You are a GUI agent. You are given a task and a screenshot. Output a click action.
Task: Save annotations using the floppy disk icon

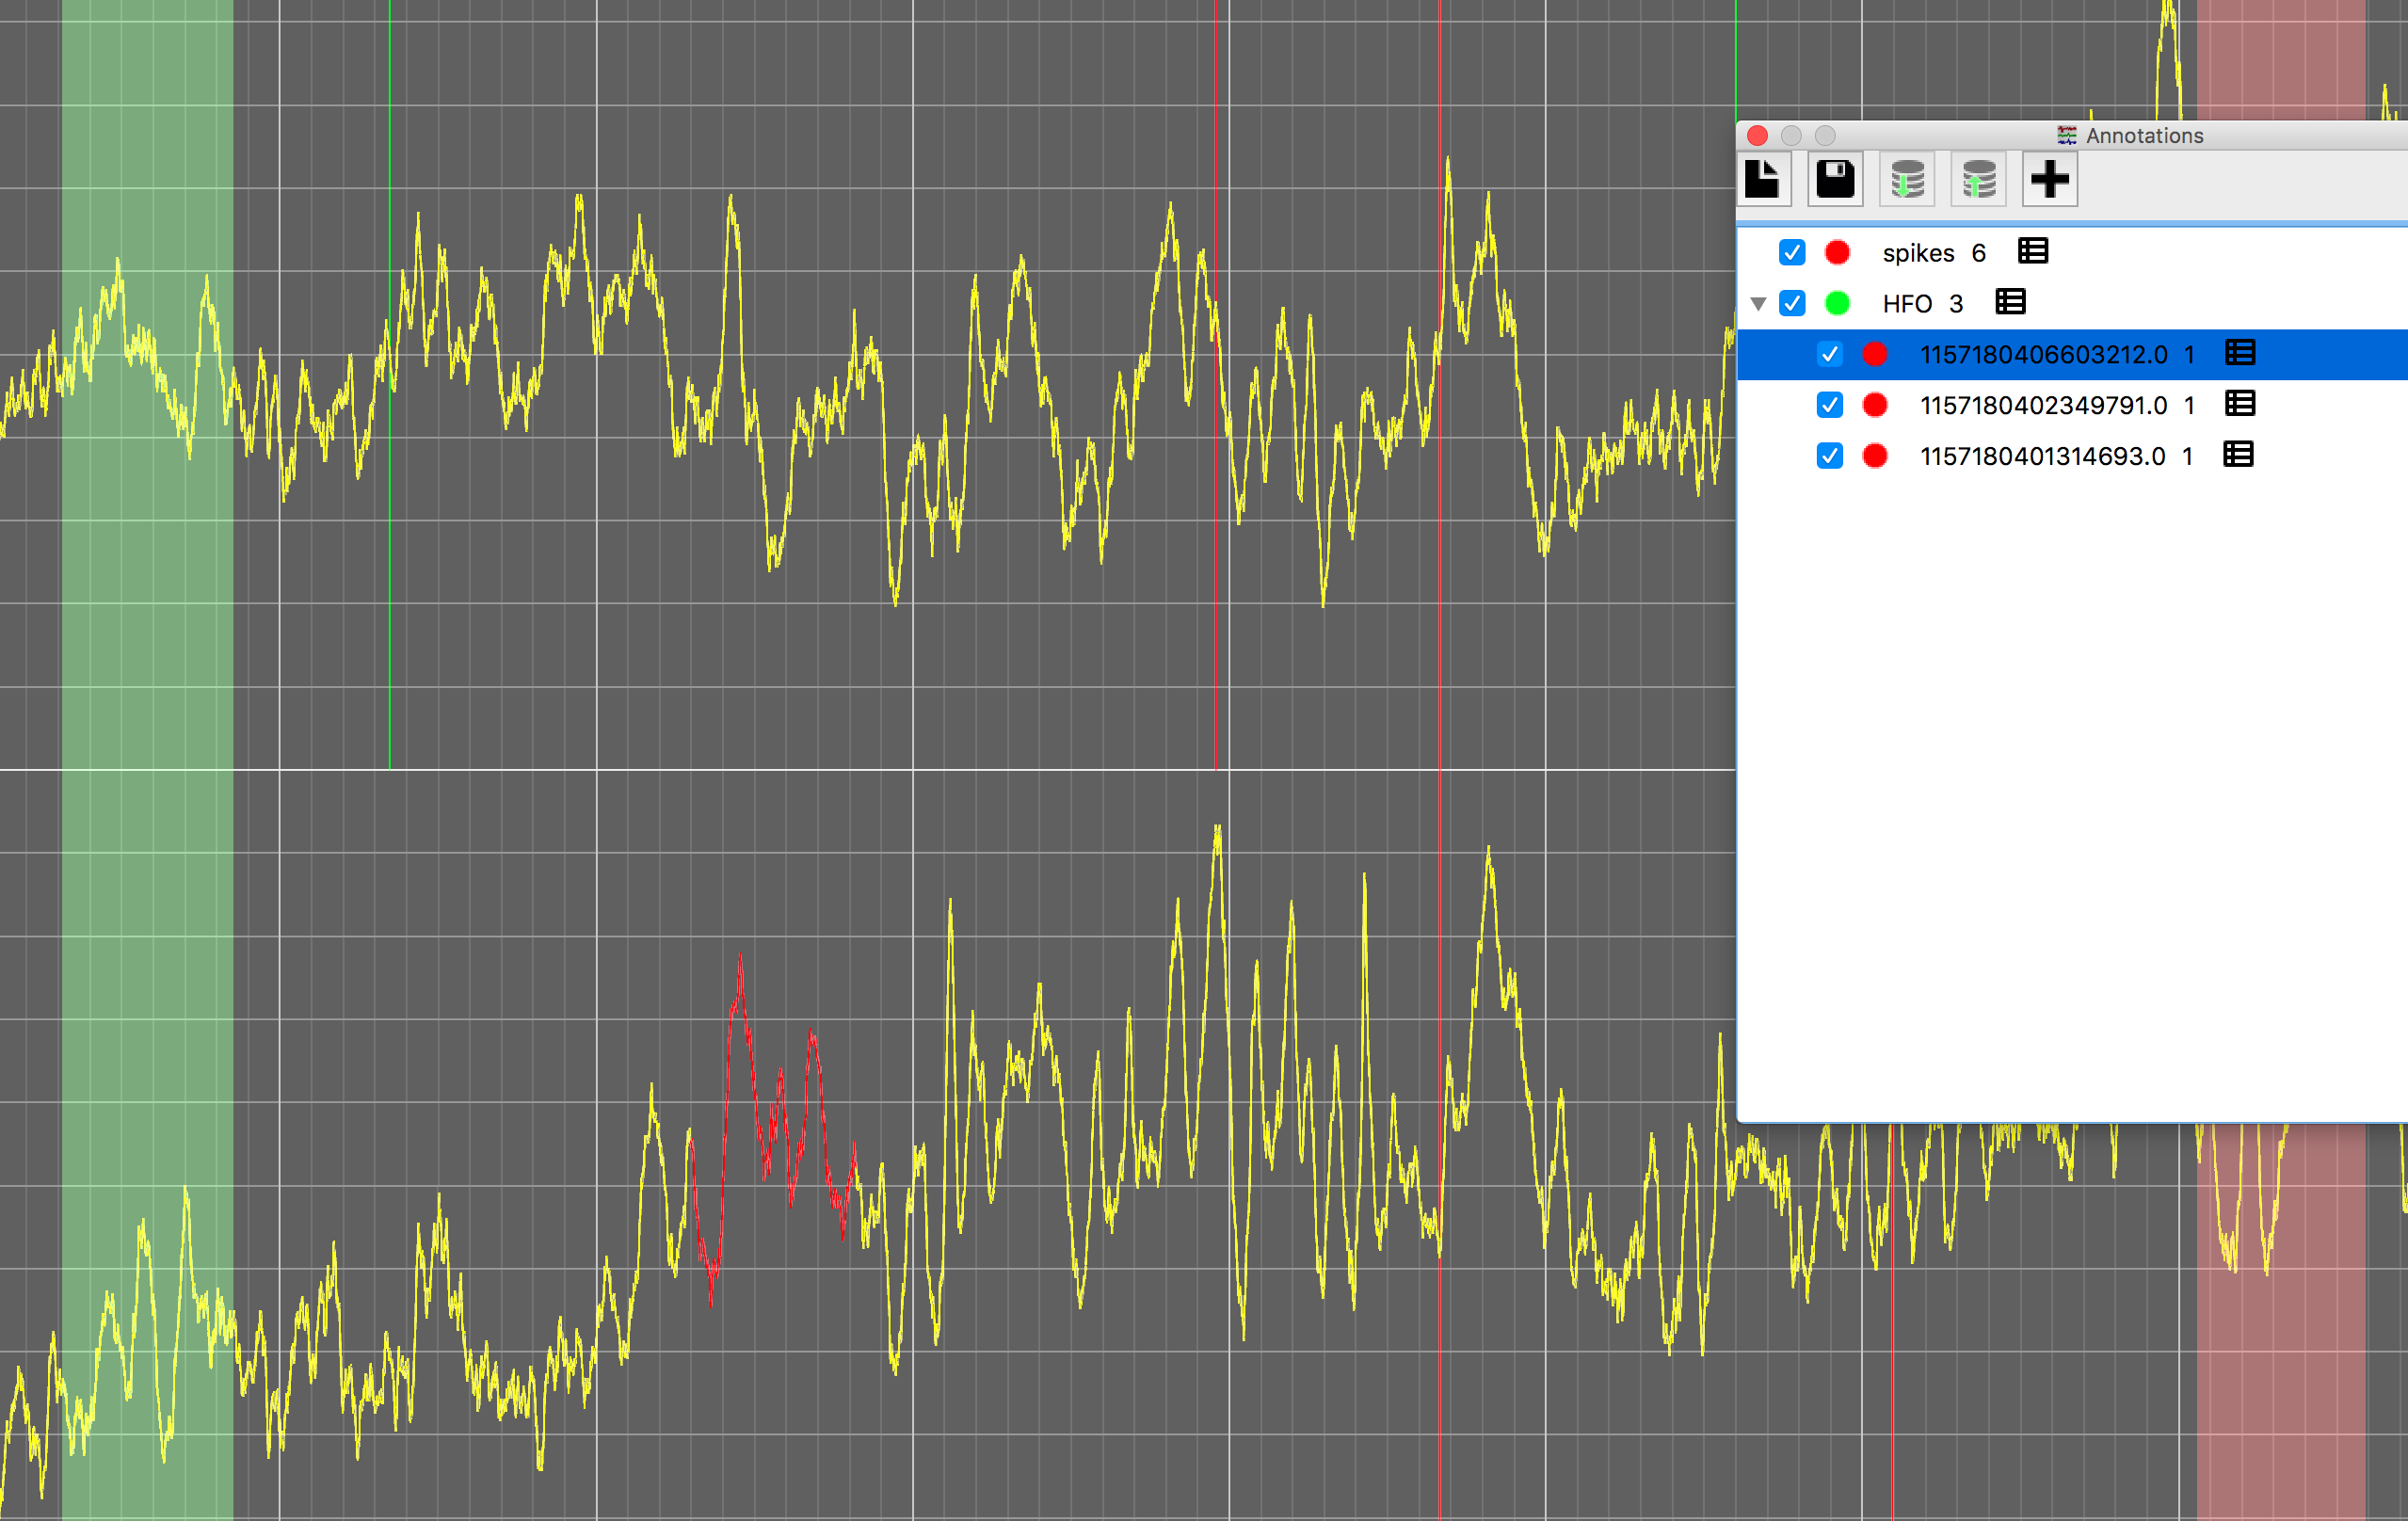click(1835, 178)
